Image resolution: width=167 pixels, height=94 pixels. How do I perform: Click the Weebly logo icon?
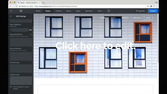pyautogui.click(x=21, y=11)
